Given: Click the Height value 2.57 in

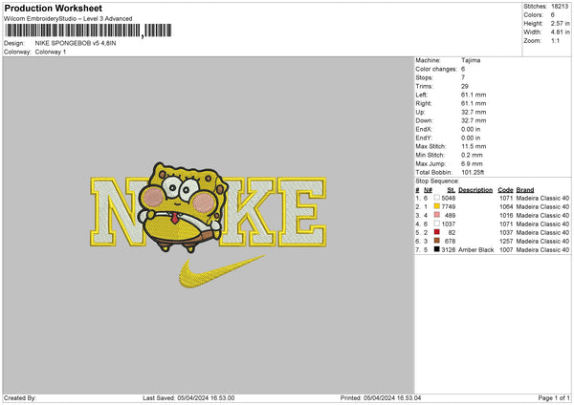Looking at the screenshot, I should [x=560, y=23].
